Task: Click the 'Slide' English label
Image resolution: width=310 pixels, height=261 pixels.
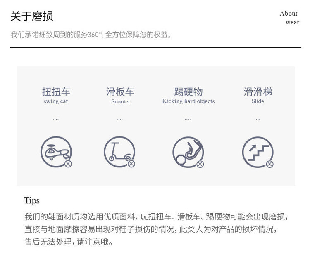Action: click(258, 101)
